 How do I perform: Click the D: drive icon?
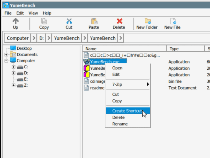[x=20, y=73]
